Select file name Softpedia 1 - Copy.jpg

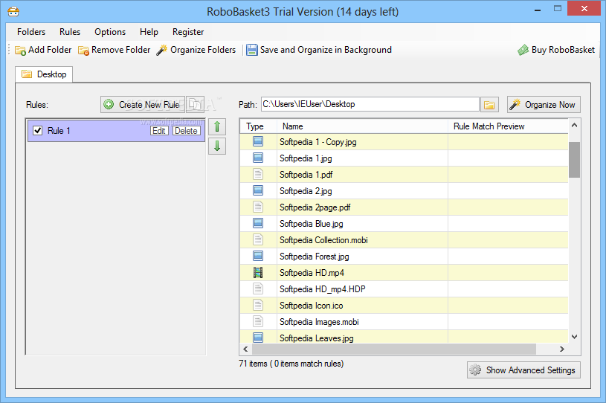click(317, 142)
